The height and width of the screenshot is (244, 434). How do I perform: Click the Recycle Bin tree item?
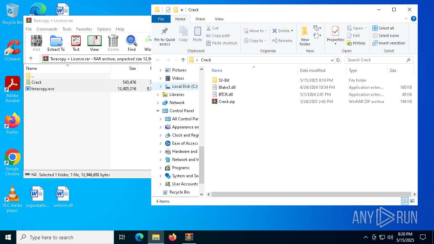tap(179, 192)
